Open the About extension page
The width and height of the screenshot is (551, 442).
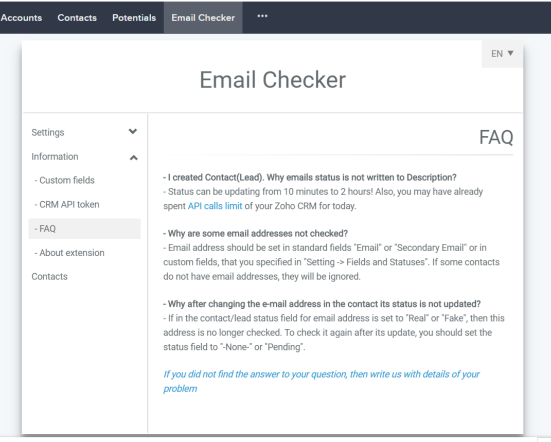click(x=69, y=253)
